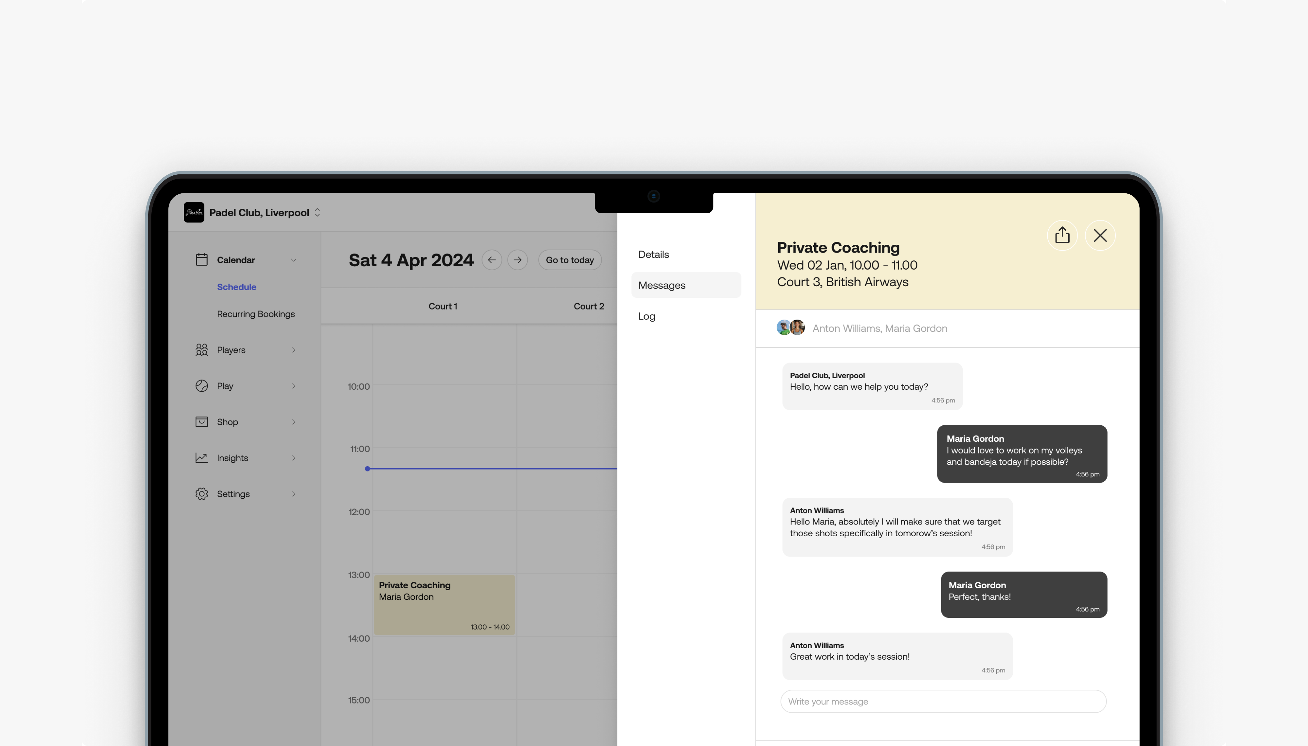Click the Calendar icon in sidebar
Viewport: 1308px width, 746px height.
pos(202,260)
